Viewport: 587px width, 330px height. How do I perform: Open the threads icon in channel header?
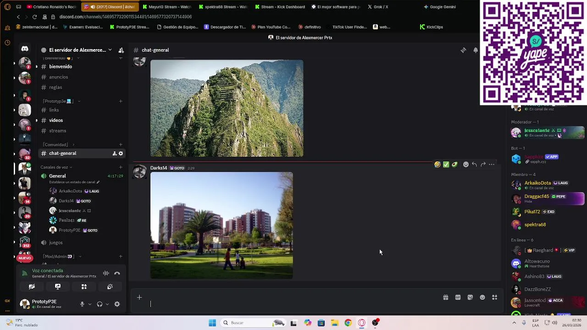pos(463,50)
